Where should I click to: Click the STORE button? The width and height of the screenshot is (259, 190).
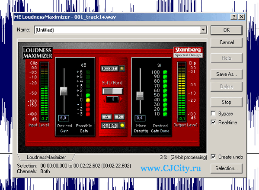pos(110,126)
